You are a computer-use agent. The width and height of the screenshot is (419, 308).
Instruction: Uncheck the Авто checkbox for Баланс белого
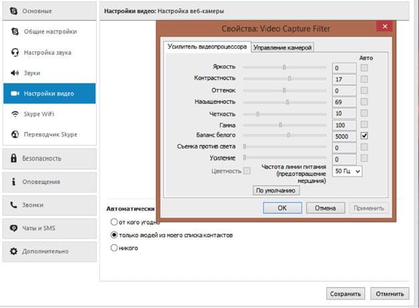364,135
